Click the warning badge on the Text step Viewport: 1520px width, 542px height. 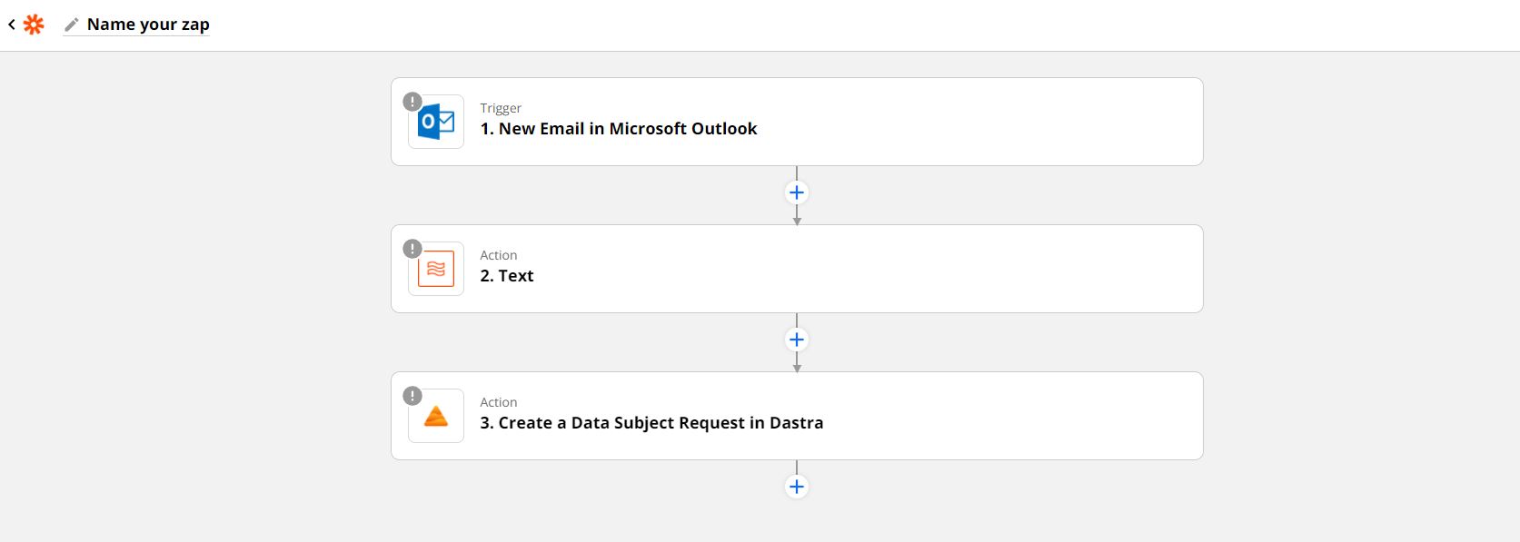tap(412, 248)
